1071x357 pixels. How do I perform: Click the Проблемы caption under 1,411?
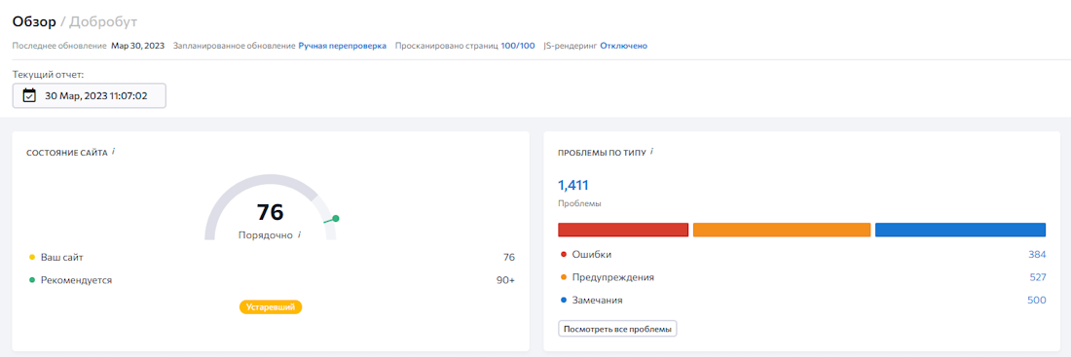point(579,203)
